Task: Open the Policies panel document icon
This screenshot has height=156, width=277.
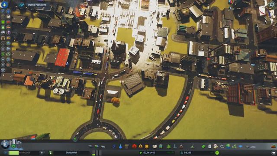Action: coord(209,146)
